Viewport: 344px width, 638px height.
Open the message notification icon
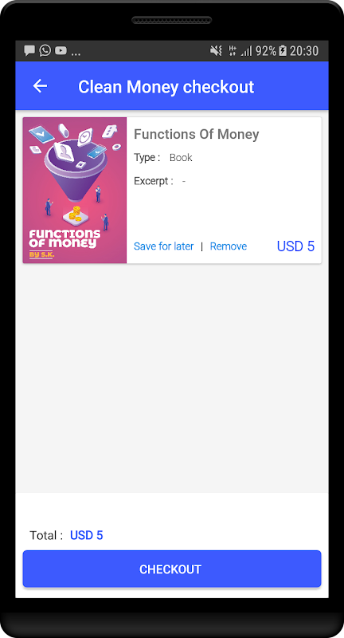[x=29, y=51]
